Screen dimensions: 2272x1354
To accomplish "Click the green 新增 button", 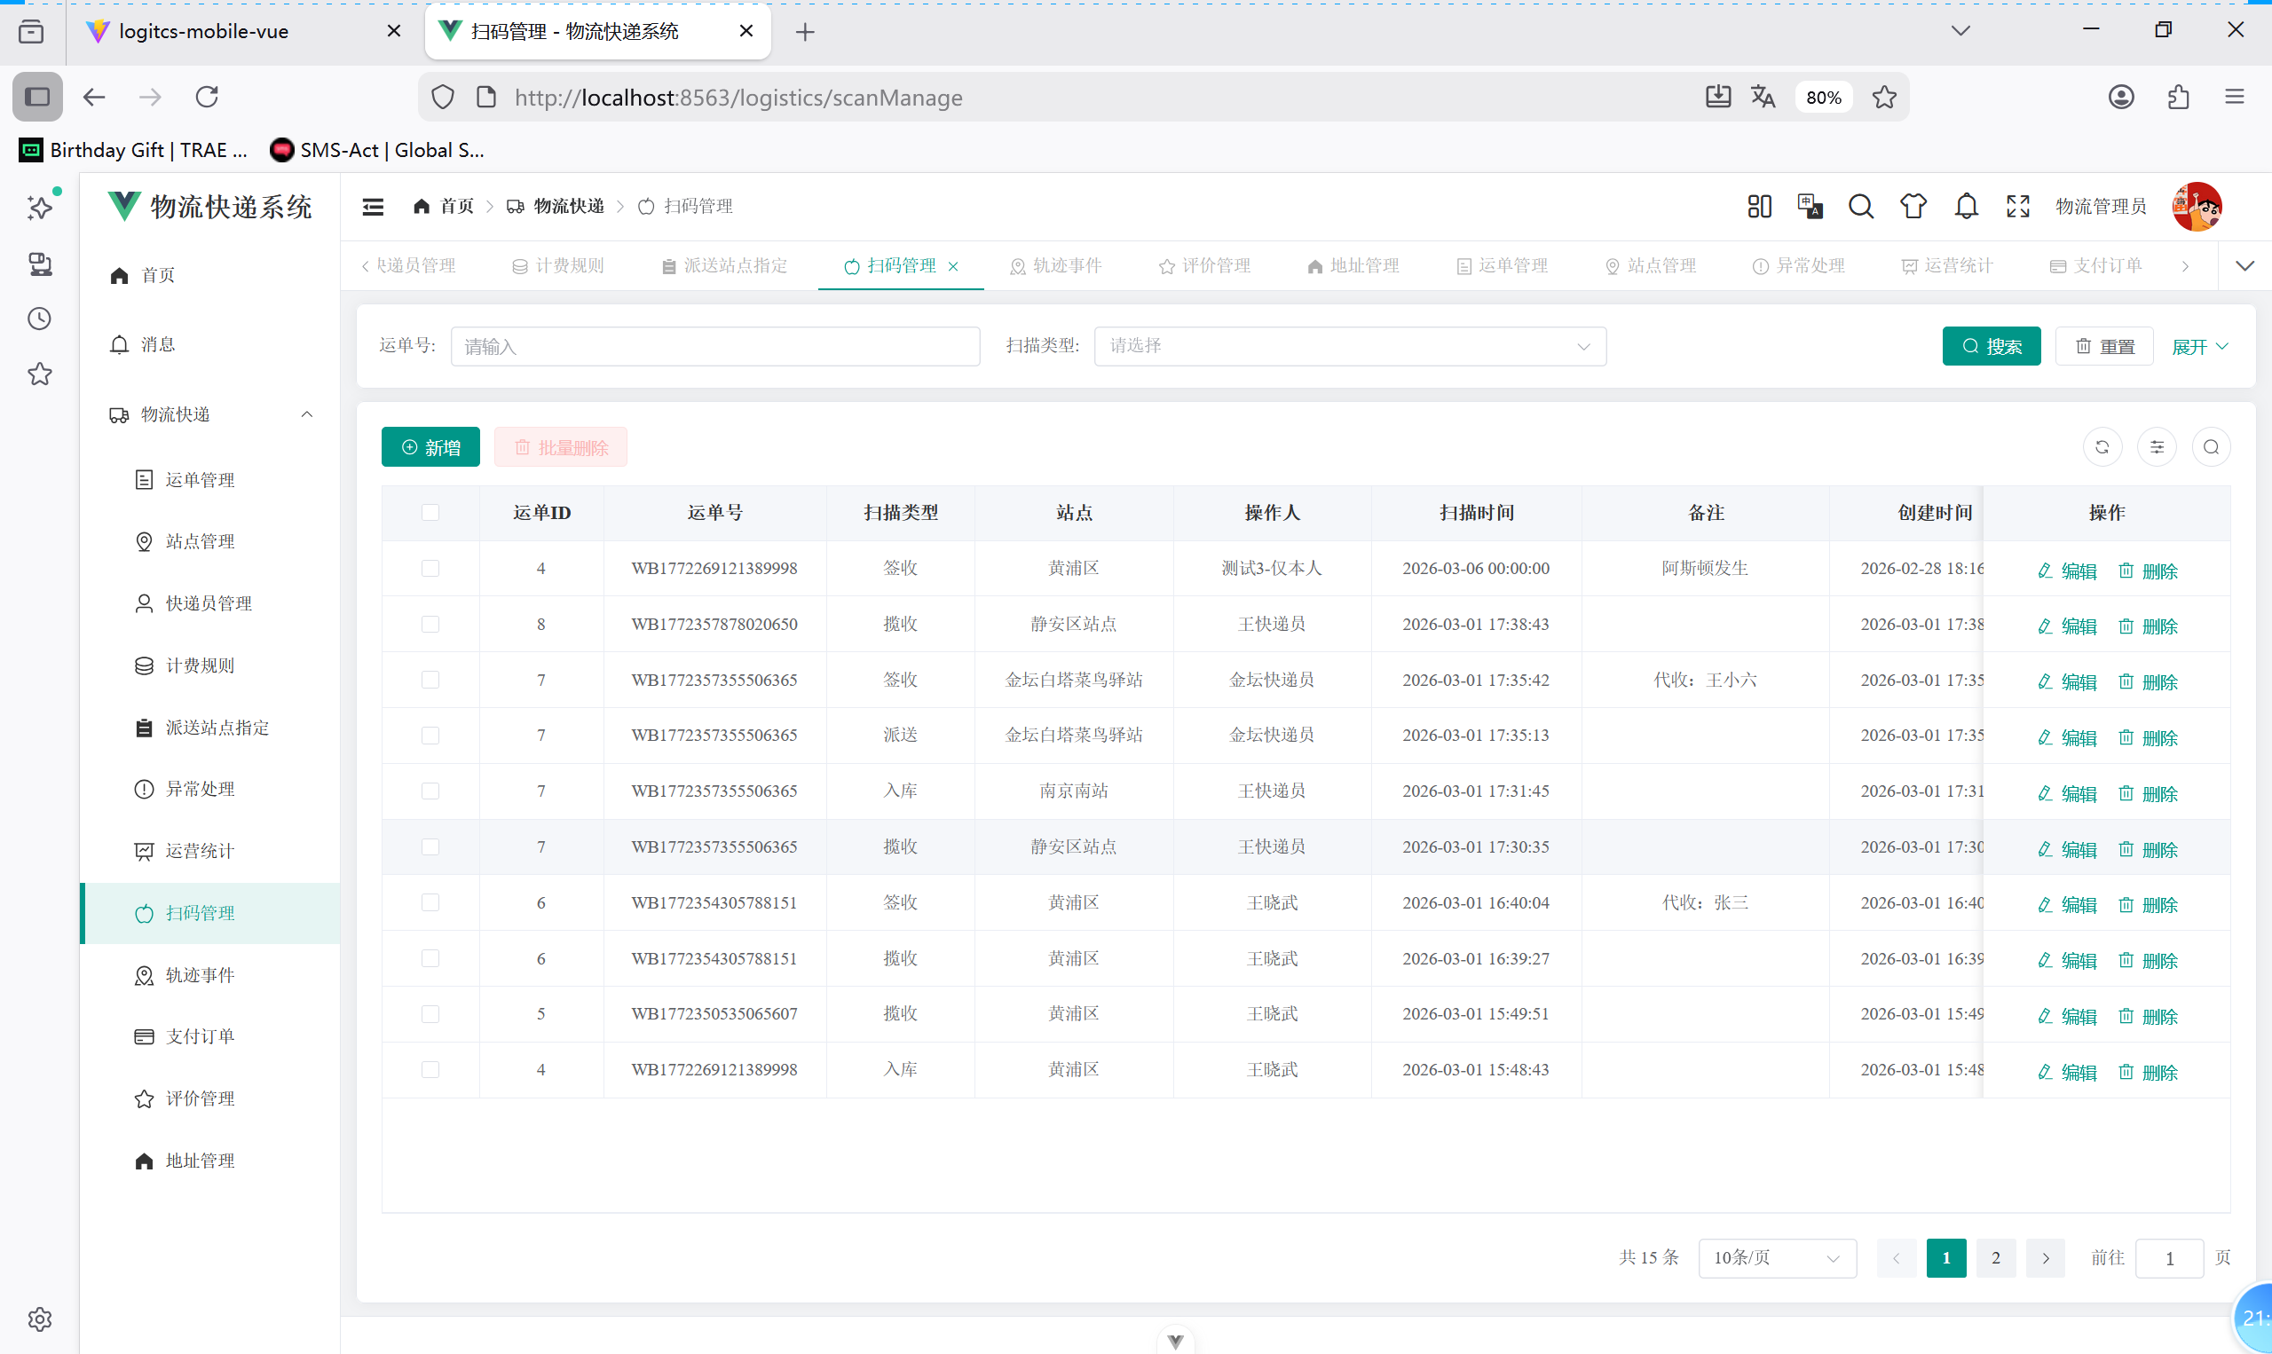I will (430, 447).
